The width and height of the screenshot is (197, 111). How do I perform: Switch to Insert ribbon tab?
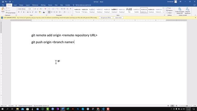tap(15, 5)
